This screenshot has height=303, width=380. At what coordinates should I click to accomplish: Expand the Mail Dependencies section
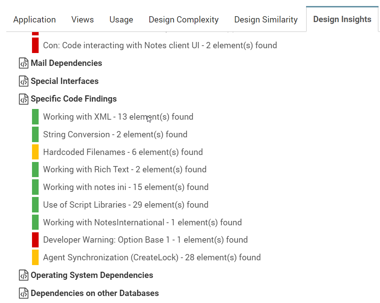click(67, 63)
